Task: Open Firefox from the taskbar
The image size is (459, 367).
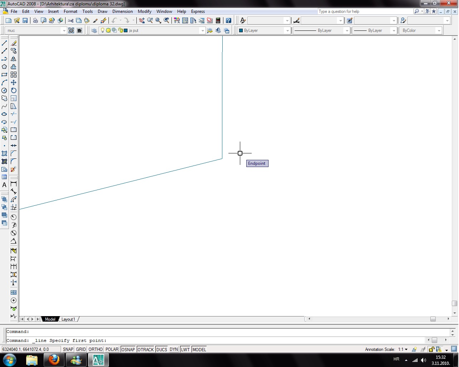Action: tap(54, 359)
